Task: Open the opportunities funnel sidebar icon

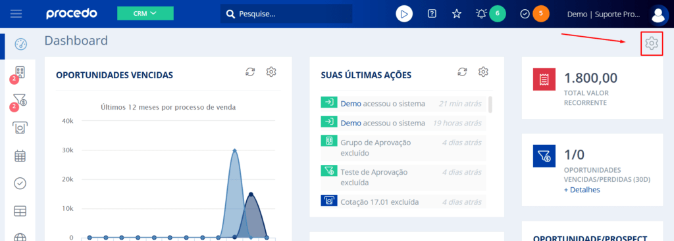Action: coord(20,100)
